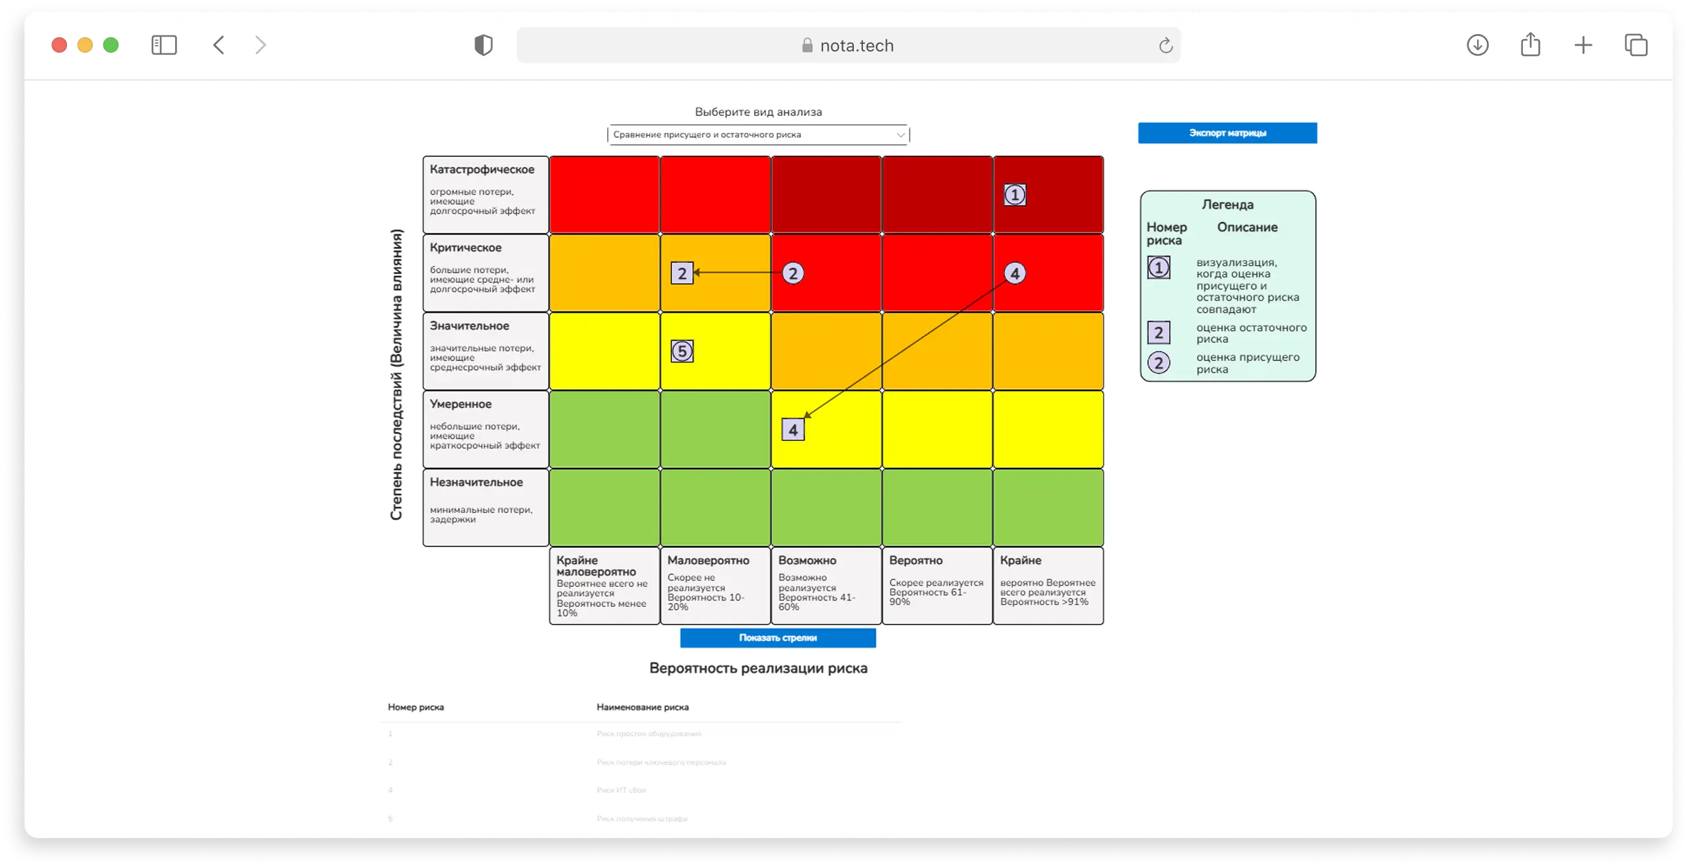Select risk marker 1 in the Катастрофическое row
The width and height of the screenshot is (1689, 867).
(1014, 194)
